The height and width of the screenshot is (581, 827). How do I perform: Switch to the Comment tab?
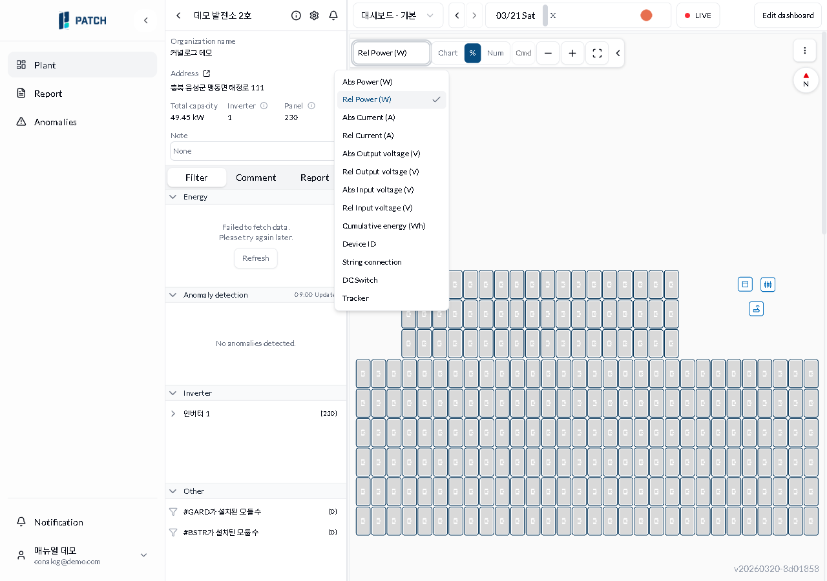point(256,178)
